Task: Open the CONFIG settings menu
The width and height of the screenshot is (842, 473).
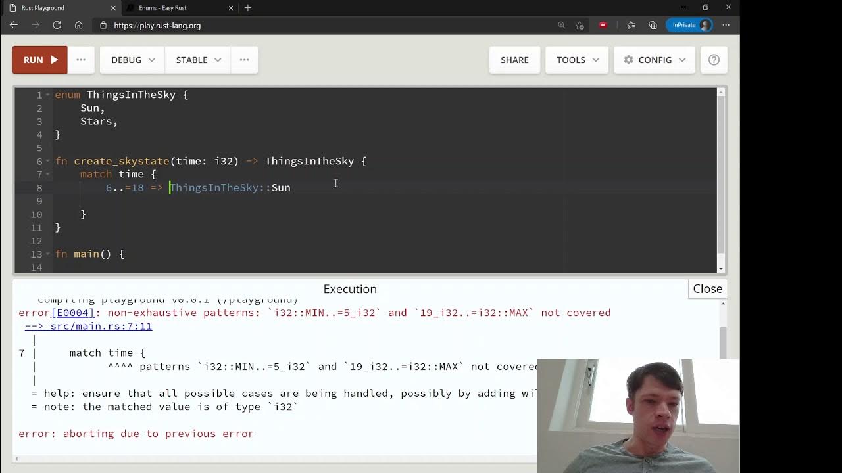Action: click(x=655, y=60)
